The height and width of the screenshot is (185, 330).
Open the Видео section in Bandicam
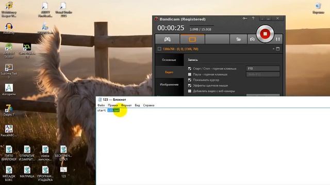[x=169, y=72]
